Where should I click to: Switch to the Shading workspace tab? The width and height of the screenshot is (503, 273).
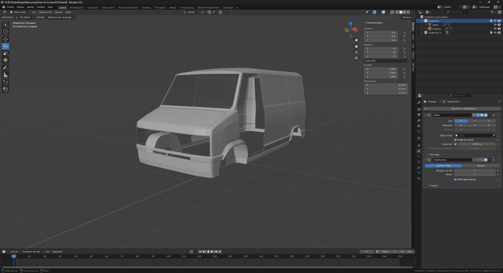pos(147,7)
